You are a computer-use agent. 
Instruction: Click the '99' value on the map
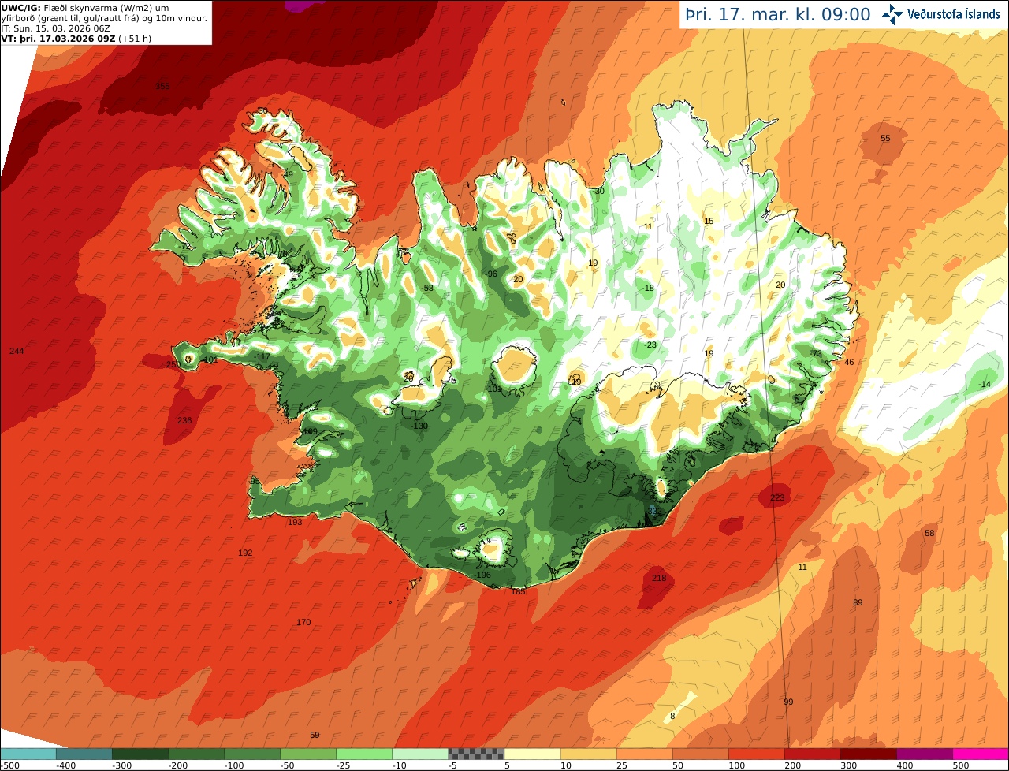tap(789, 702)
